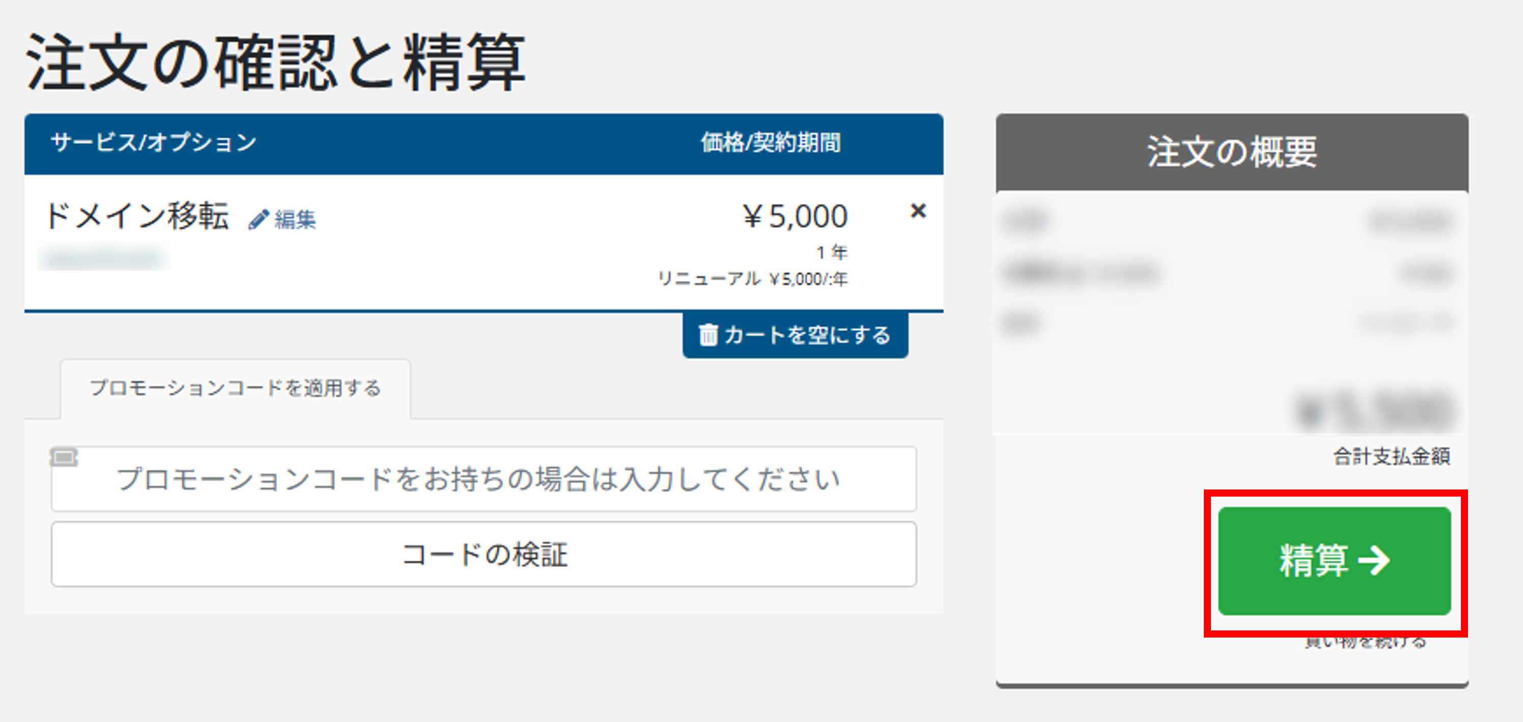The height and width of the screenshot is (722, 1523).
Task: Click the 注文の確認と精算 page heading
Action: (x=275, y=62)
